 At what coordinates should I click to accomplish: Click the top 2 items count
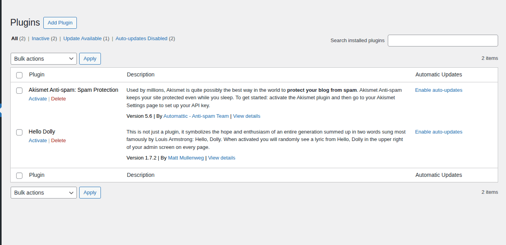[x=490, y=58]
